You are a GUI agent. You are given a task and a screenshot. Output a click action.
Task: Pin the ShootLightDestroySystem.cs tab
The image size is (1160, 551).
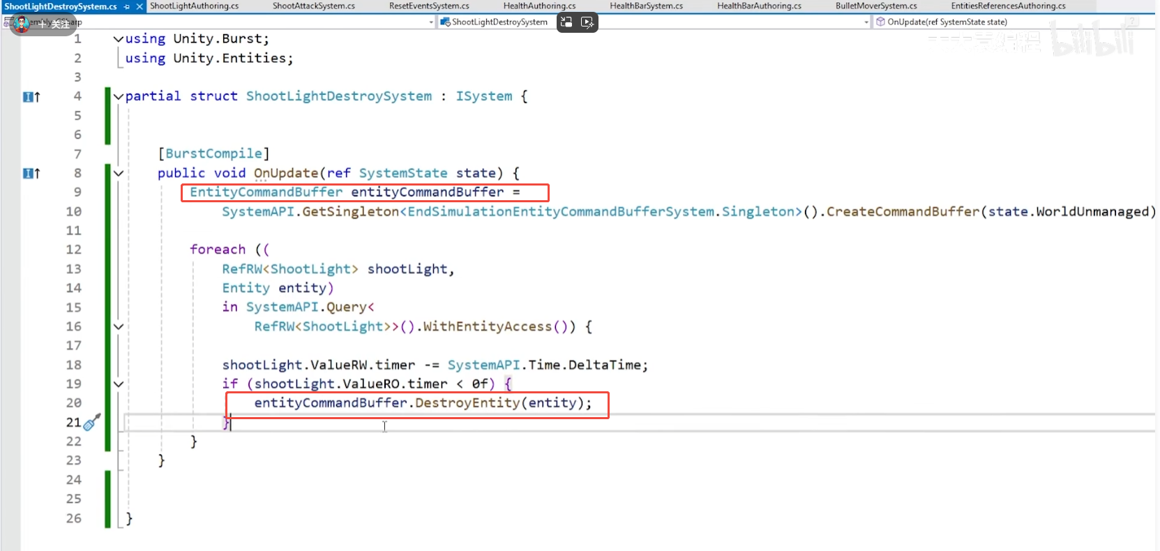point(127,6)
